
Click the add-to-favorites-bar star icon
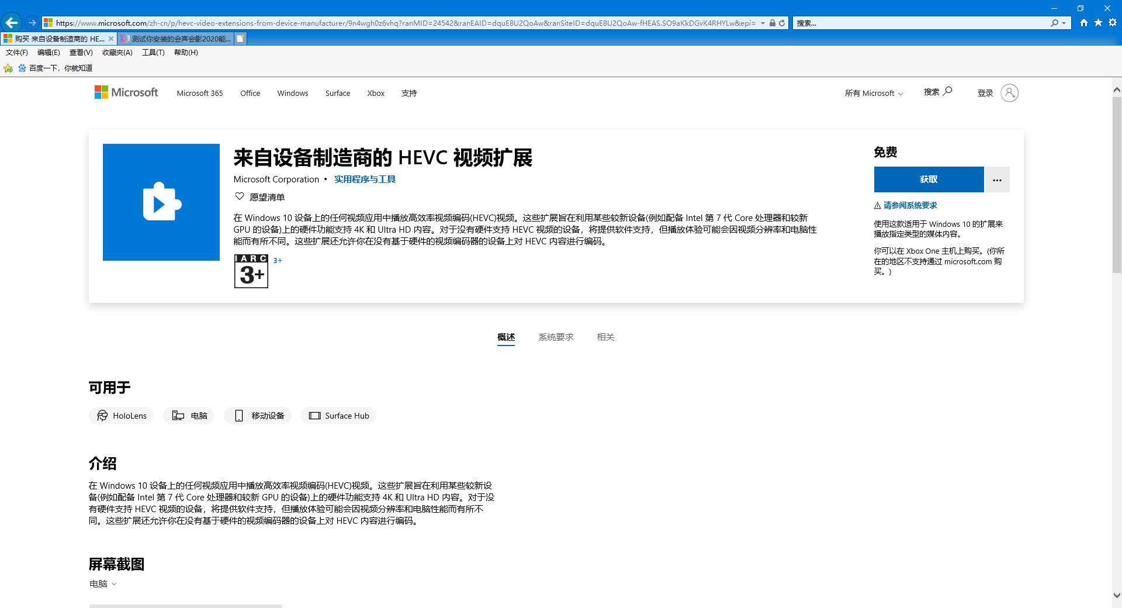click(x=8, y=68)
